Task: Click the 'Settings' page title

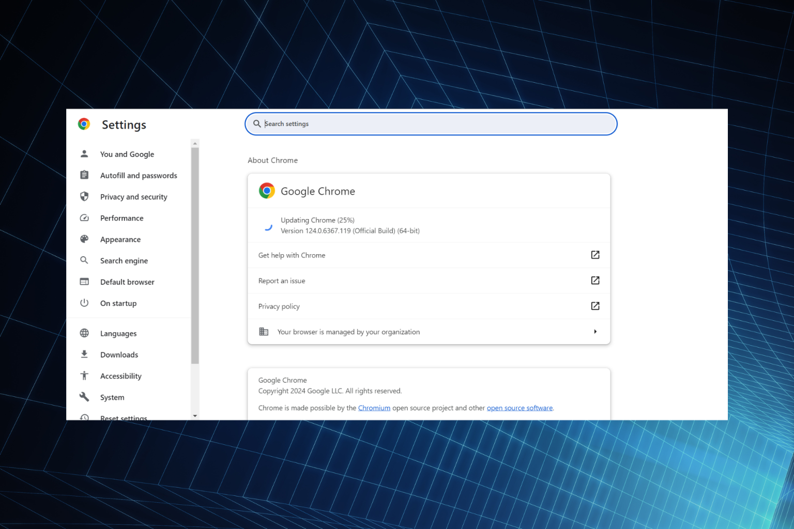Action: click(124, 125)
